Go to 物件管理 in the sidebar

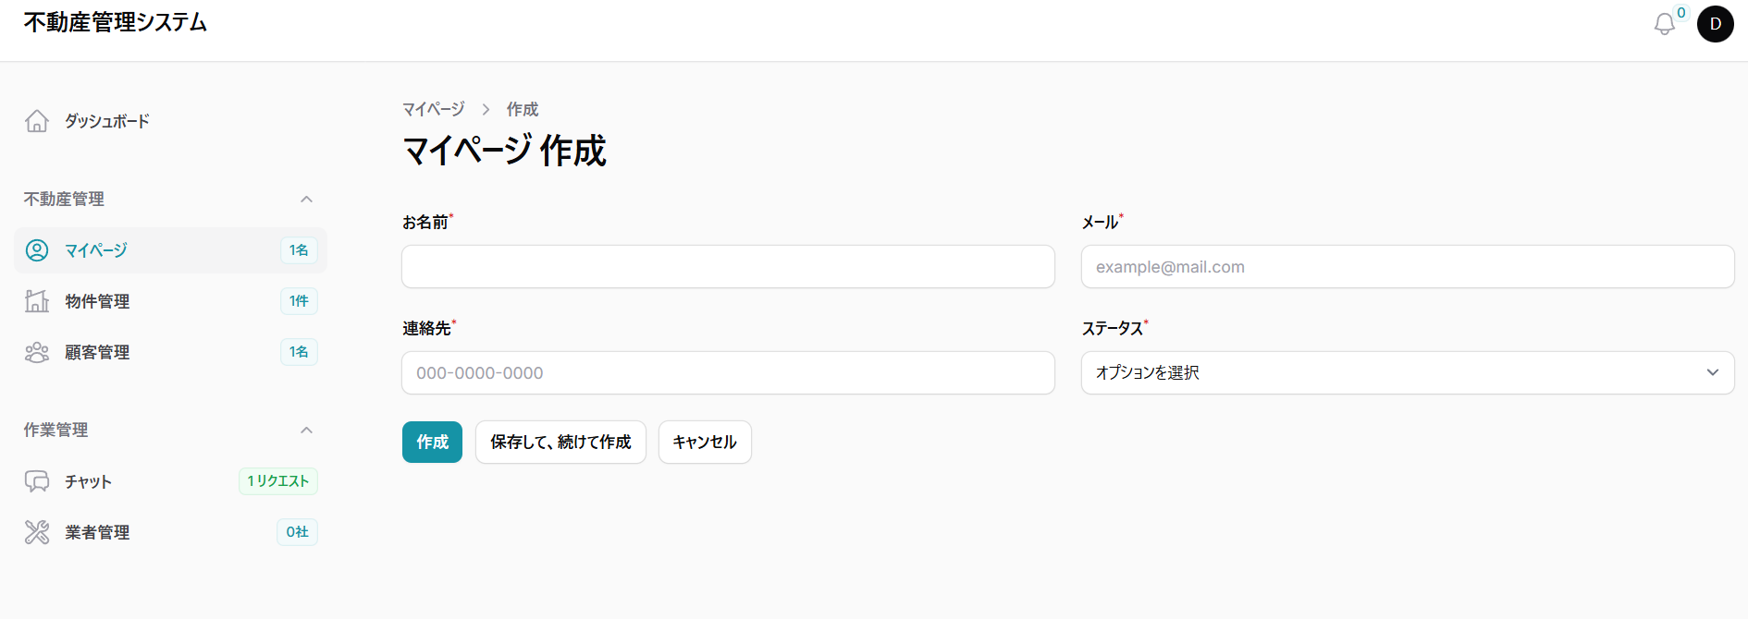(97, 301)
